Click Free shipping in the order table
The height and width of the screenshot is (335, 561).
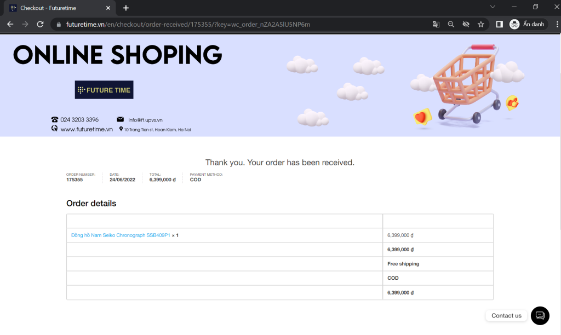click(x=403, y=263)
